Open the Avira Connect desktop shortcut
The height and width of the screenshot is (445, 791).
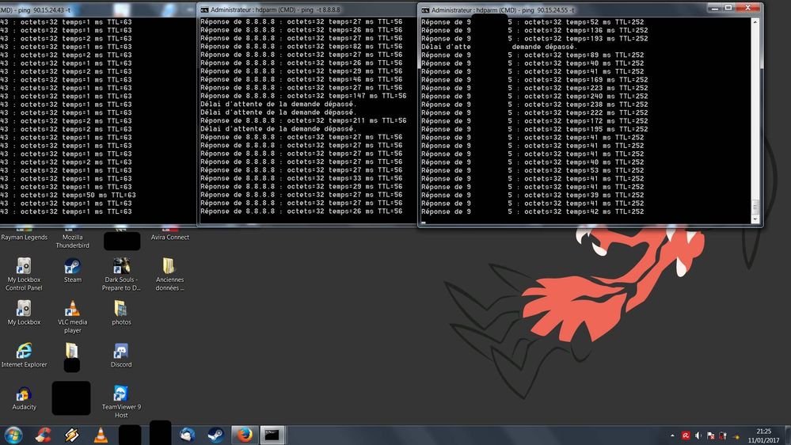tap(170, 234)
